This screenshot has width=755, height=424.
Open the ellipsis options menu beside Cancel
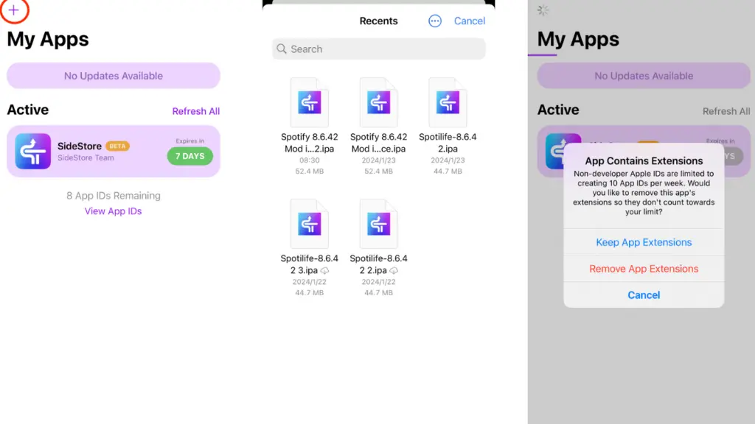pos(434,21)
